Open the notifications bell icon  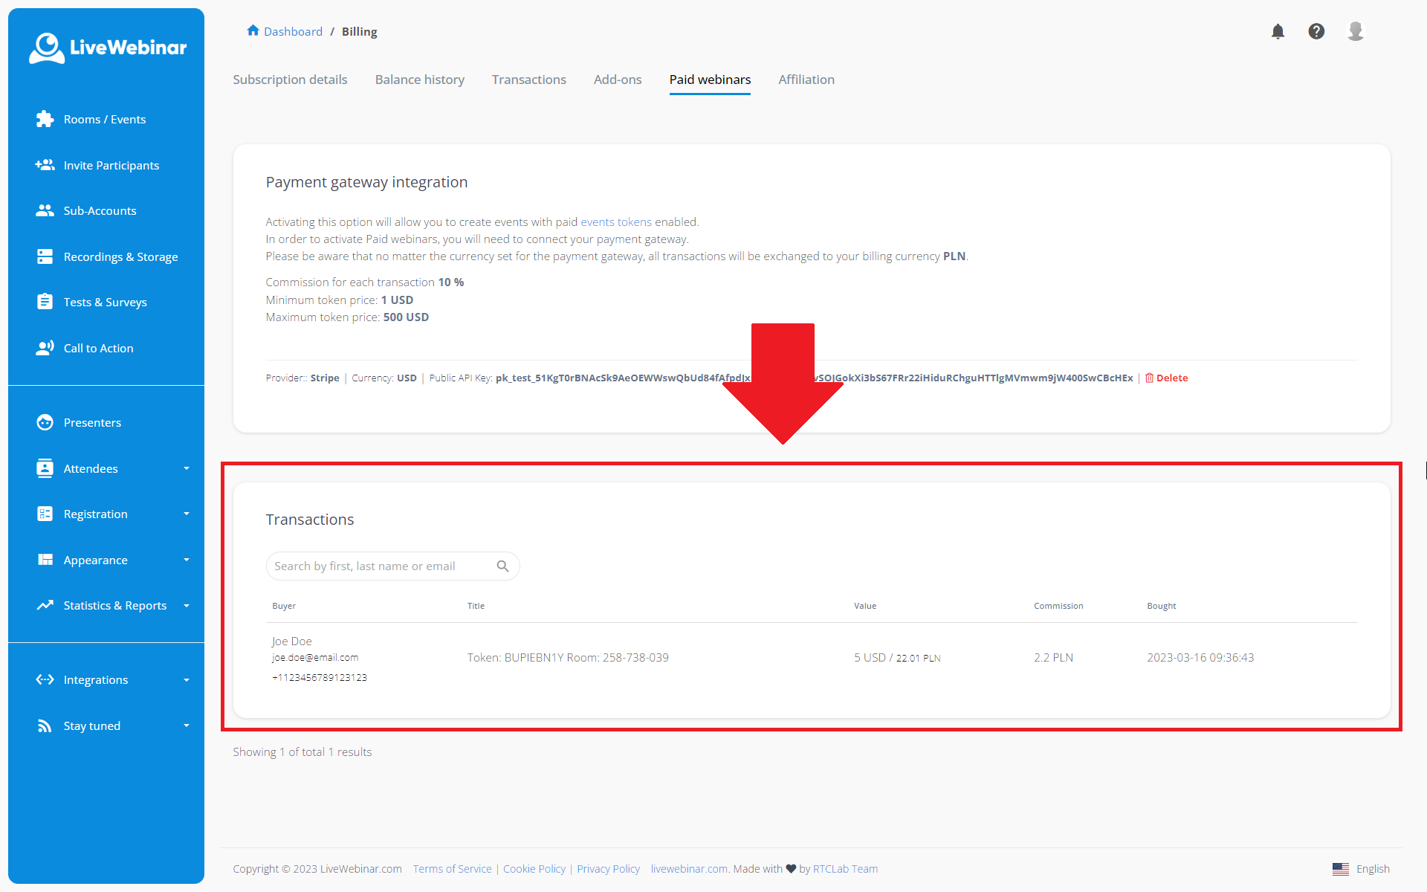[x=1278, y=31]
